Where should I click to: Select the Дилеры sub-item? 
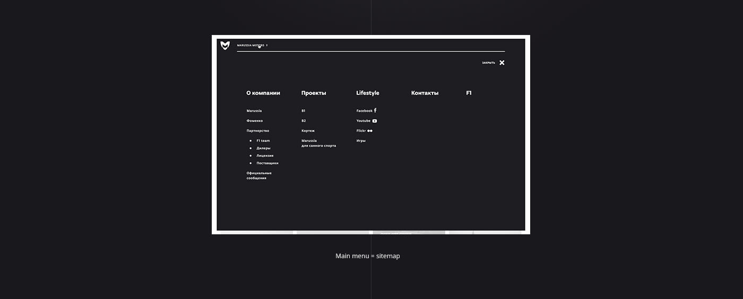263,148
